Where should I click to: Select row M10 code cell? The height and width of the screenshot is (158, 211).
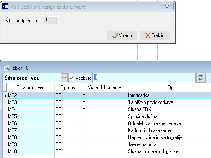[31, 151]
